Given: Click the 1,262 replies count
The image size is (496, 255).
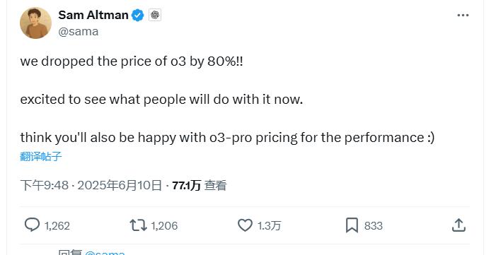Looking at the screenshot, I should 57,225.
